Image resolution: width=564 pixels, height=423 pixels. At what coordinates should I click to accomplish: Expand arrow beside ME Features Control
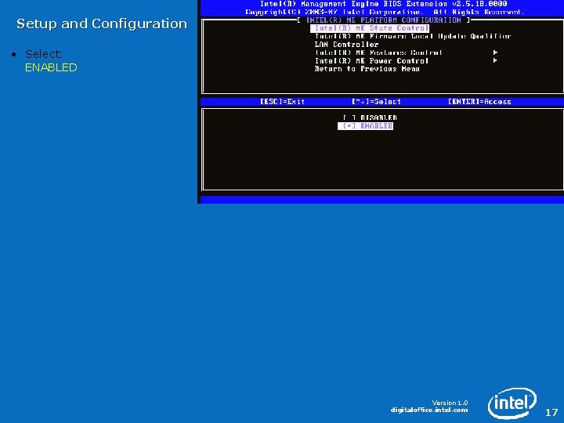coord(495,52)
